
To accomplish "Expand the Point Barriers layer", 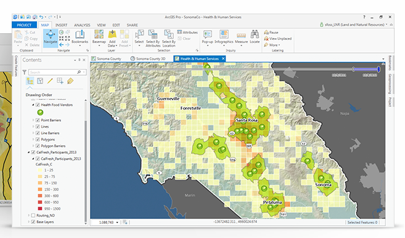I will tap(33, 120).
